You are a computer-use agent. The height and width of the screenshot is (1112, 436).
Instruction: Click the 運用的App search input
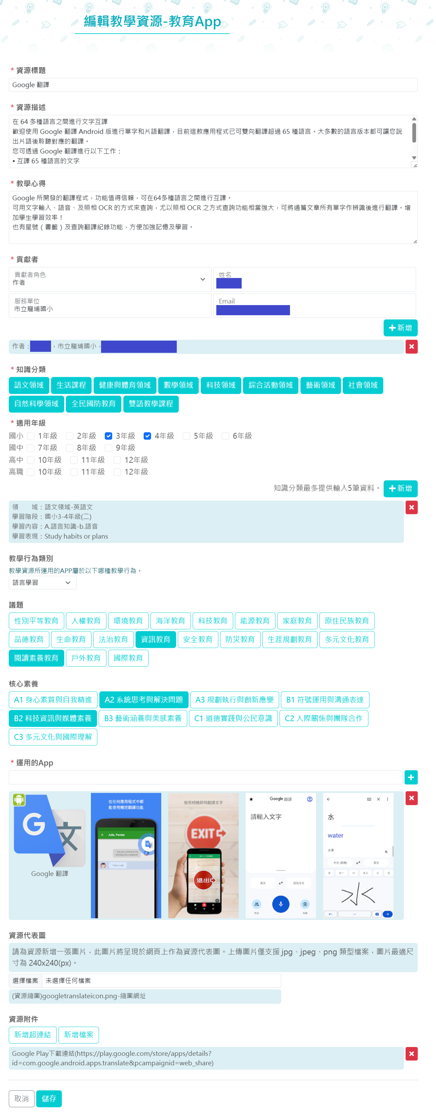(x=205, y=777)
